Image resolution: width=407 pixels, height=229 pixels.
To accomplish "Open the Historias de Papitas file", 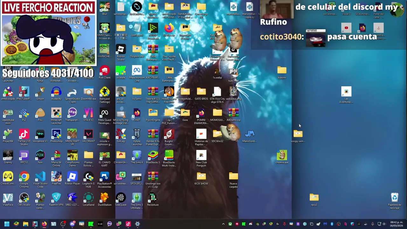I will click(x=201, y=137).
